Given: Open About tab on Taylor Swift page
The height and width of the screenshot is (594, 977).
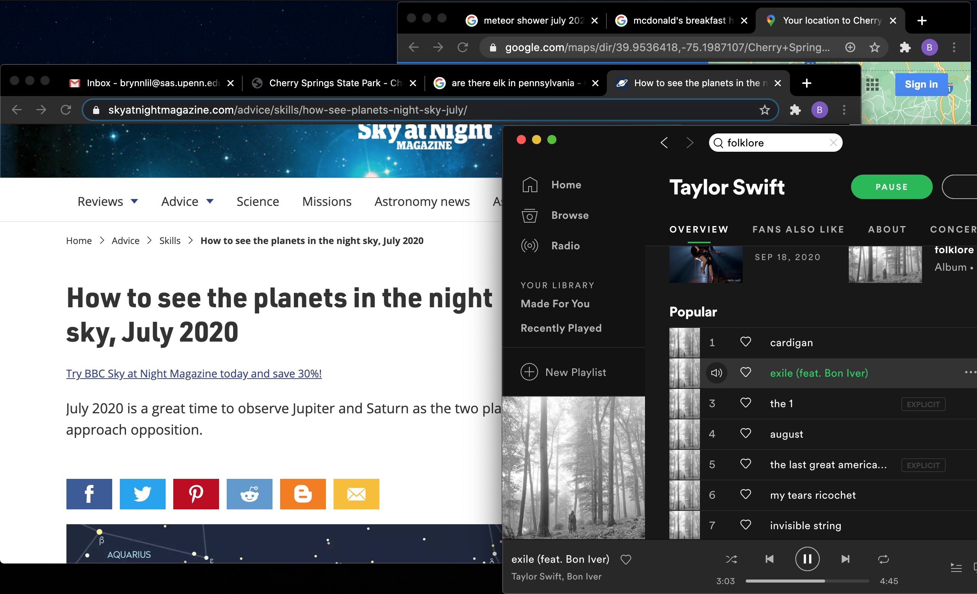Looking at the screenshot, I should (887, 229).
